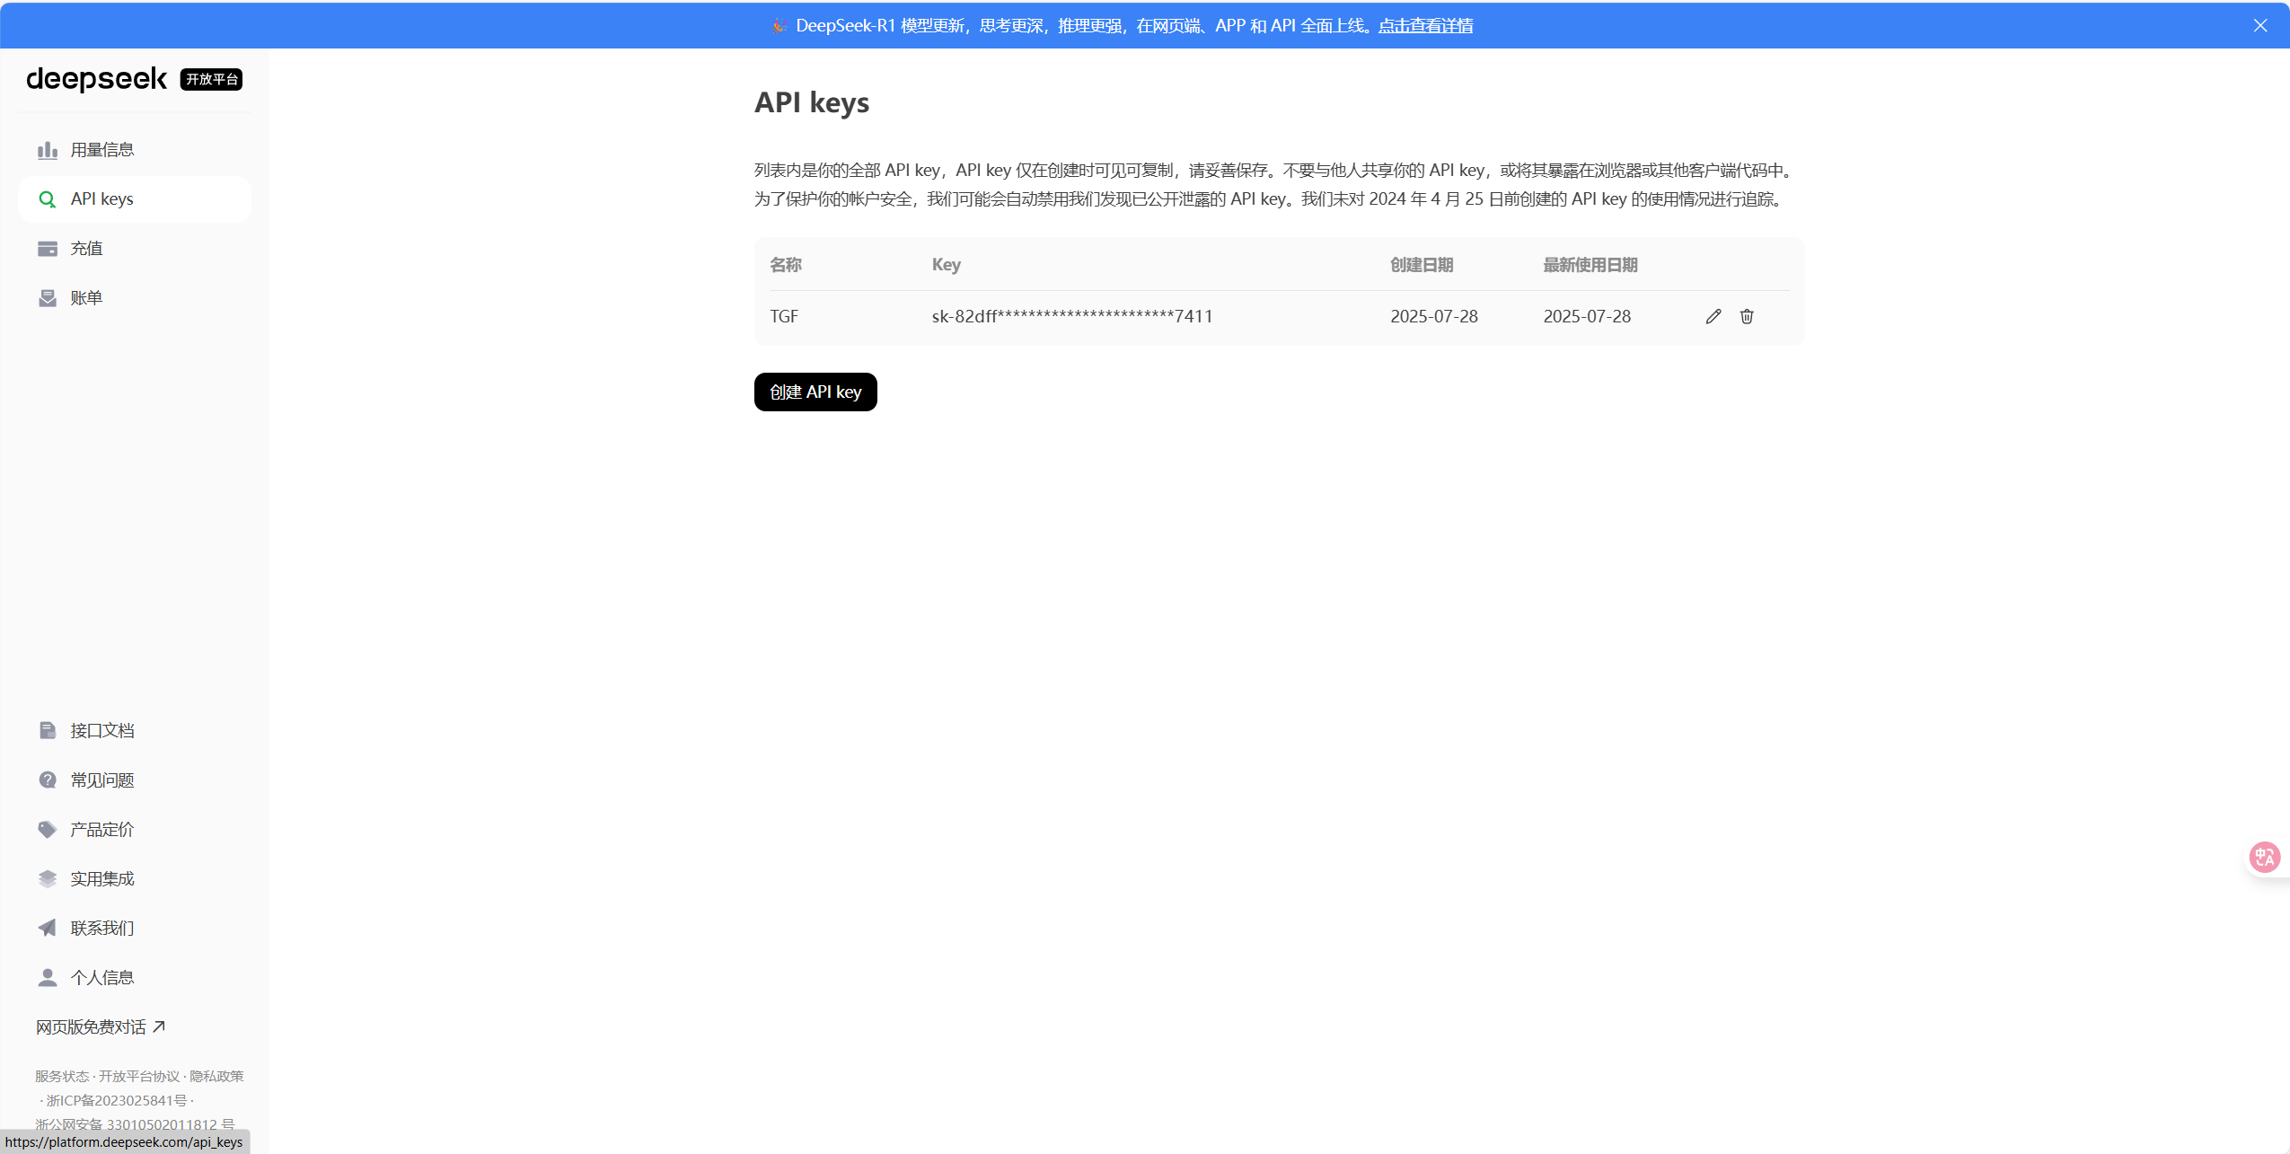Click the 用量信息 bar chart icon
The height and width of the screenshot is (1154, 2290).
point(48,150)
